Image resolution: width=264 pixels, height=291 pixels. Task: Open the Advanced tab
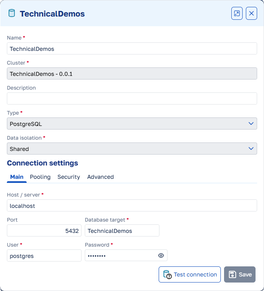(x=101, y=177)
